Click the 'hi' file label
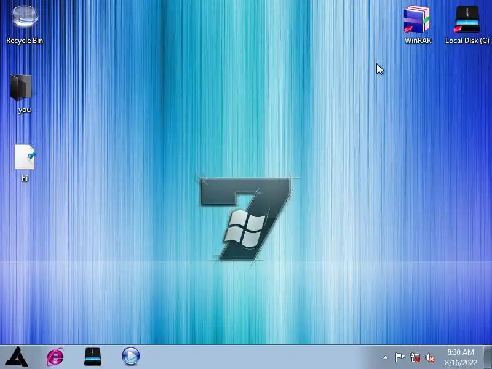Image resolution: width=492 pixels, height=369 pixels. pos(25,178)
